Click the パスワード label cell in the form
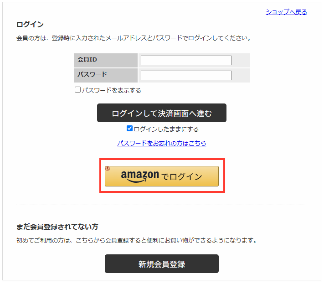Image resolution: width=324 pixels, height=284 pixels. (105, 75)
